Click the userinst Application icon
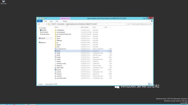Image resolution: width=188 pixels, height=105 pixels. coord(56,70)
